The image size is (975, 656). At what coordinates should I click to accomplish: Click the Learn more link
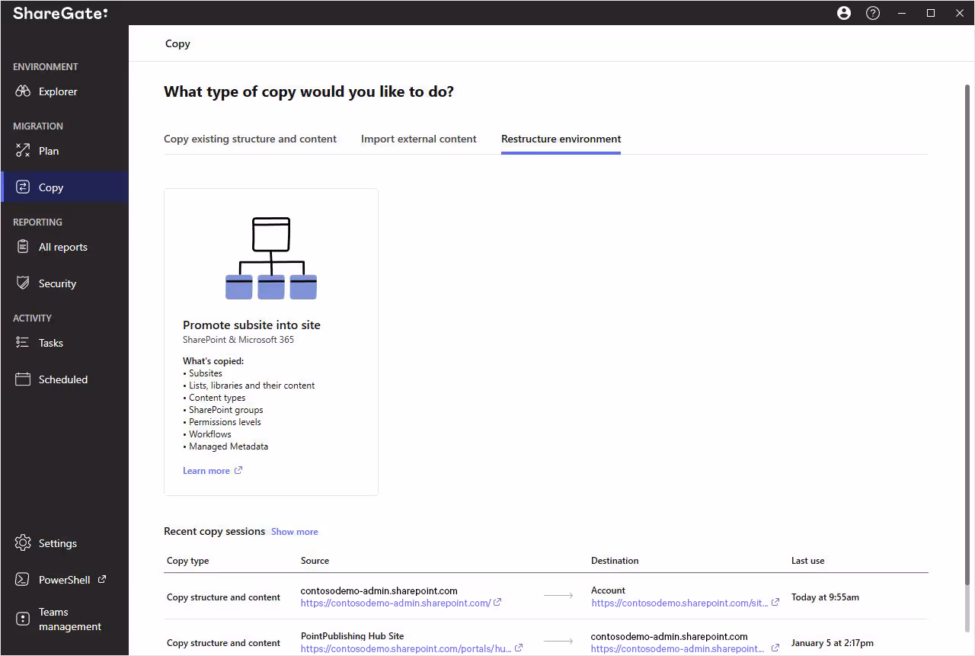click(206, 471)
